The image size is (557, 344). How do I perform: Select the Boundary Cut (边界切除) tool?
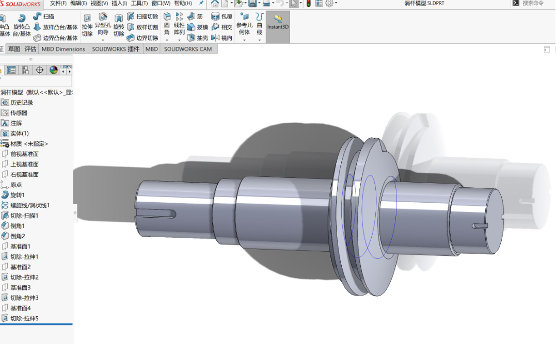[142, 38]
